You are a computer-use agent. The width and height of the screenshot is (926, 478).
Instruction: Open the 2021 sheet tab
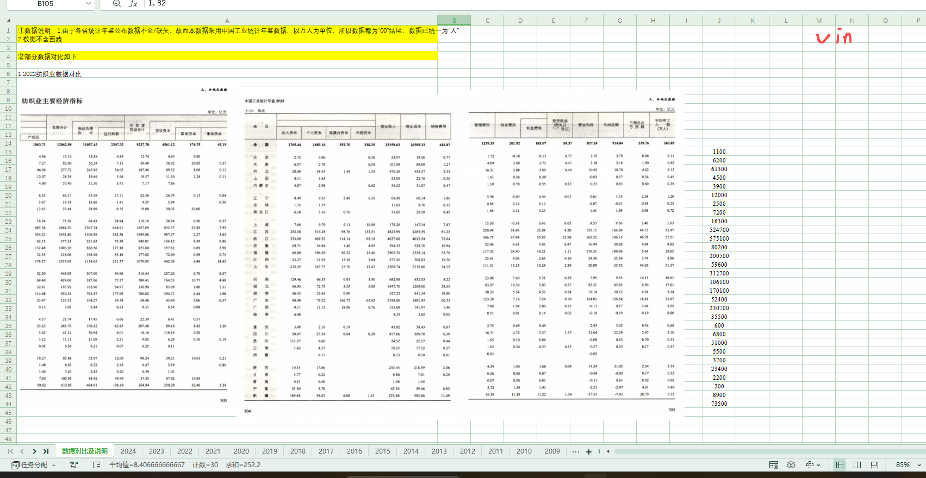pos(213,451)
